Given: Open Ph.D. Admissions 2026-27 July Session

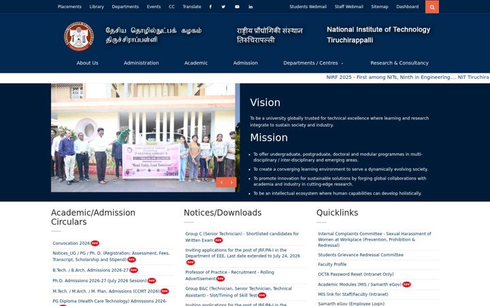Looking at the screenshot, I should tap(99, 281).
